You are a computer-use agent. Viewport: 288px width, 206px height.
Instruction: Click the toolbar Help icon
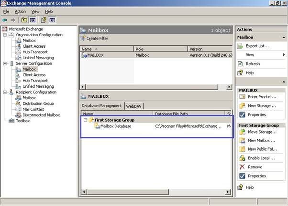pyautogui.click(x=44, y=20)
